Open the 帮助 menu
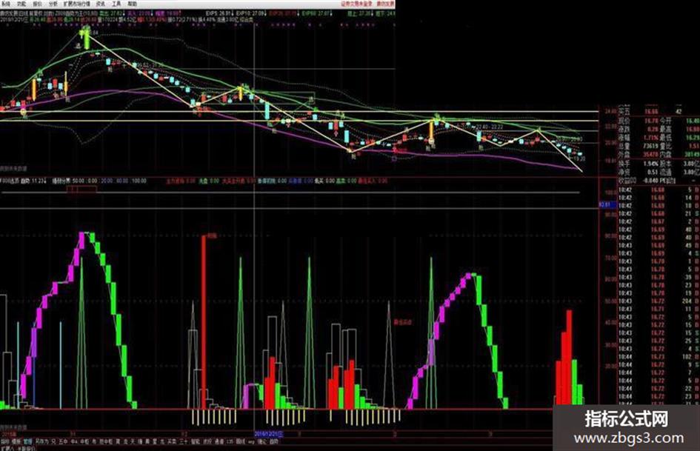The height and width of the screenshot is (451, 700). pyautogui.click(x=132, y=4)
